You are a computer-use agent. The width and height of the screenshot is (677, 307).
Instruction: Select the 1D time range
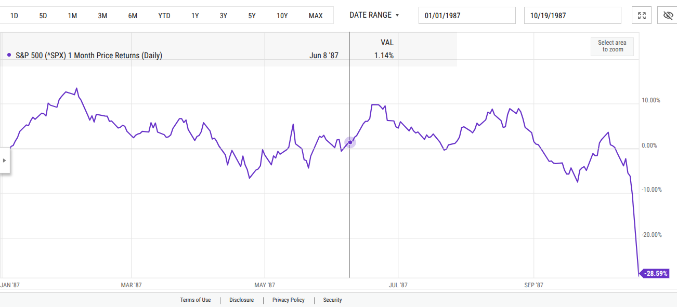click(x=14, y=16)
